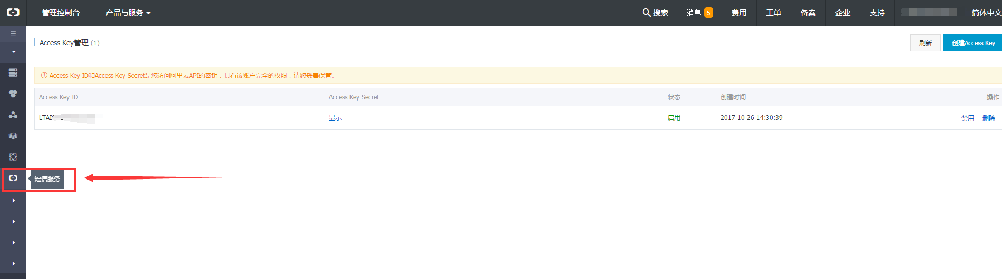This screenshot has height=279, width=1002.
Task: Open the blurred account name menu
Action: (929, 12)
